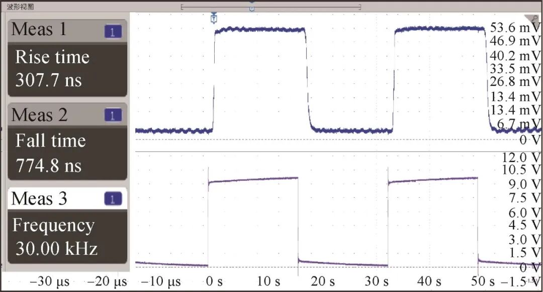543x292 pixels.
Task: Click the −20 µs time axis label
Action: [x=108, y=282]
